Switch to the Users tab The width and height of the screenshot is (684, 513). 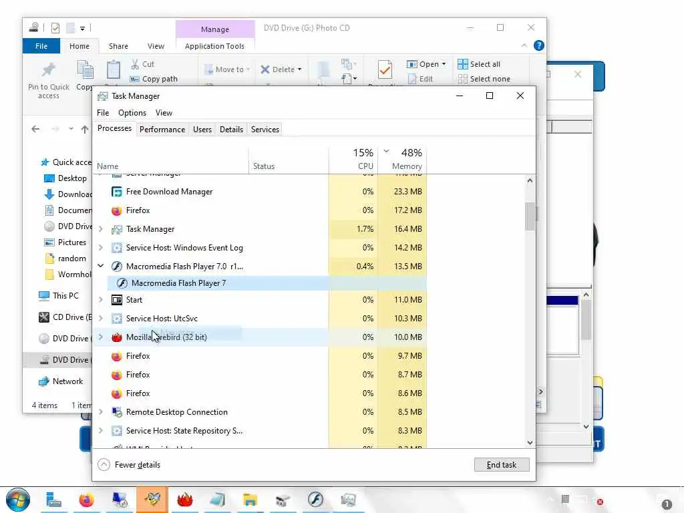202,130
